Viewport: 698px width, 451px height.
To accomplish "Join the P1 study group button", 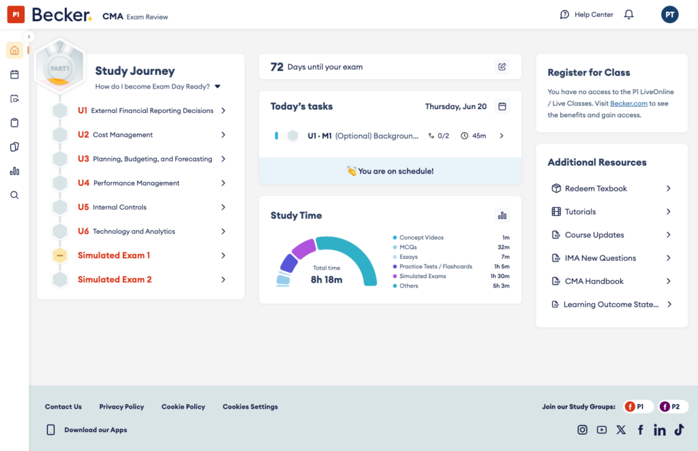I will click(639, 407).
